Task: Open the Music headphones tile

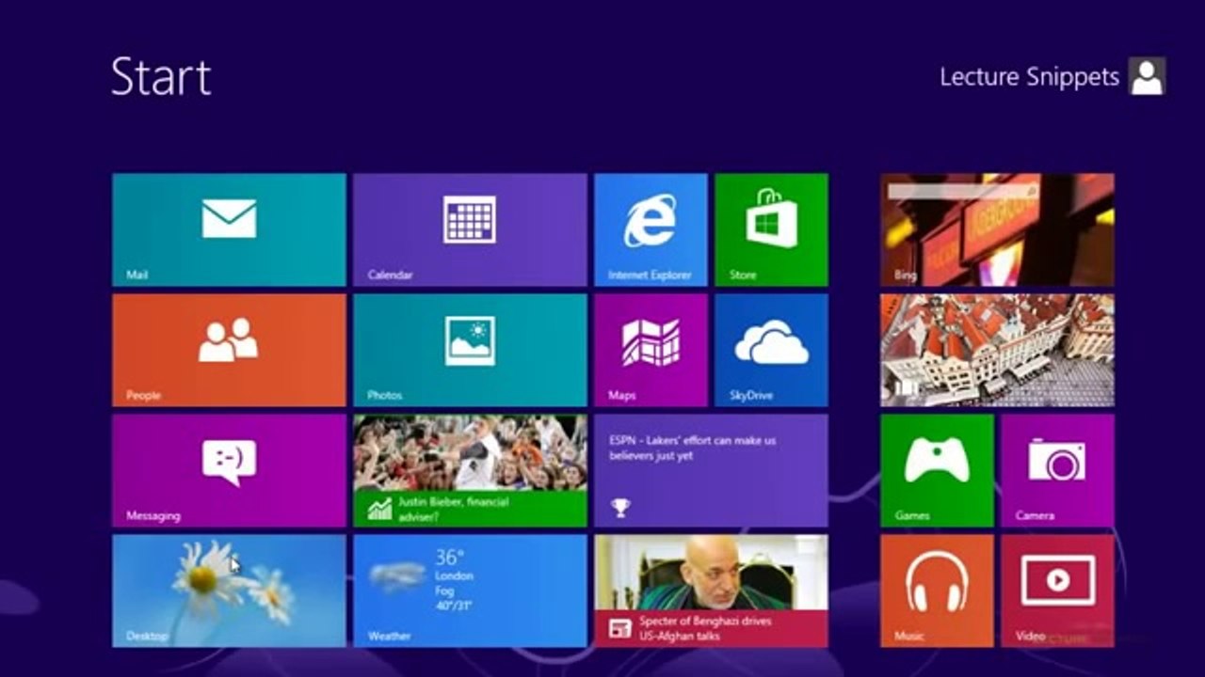Action: click(x=937, y=590)
